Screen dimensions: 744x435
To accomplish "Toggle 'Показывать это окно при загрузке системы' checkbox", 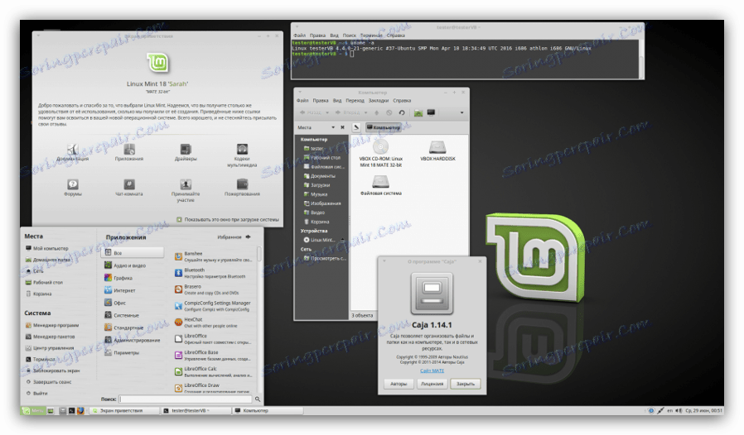I will tap(179, 219).
